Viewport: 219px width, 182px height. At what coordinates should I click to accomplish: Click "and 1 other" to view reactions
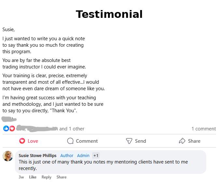coord(72,129)
